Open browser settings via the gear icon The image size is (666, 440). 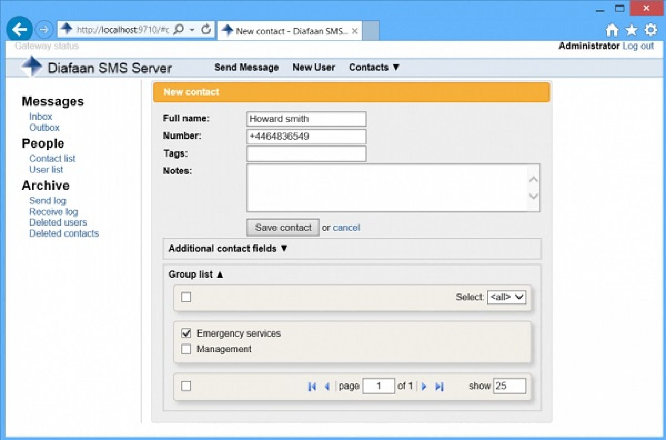pyautogui.click(x=650, y=30)
